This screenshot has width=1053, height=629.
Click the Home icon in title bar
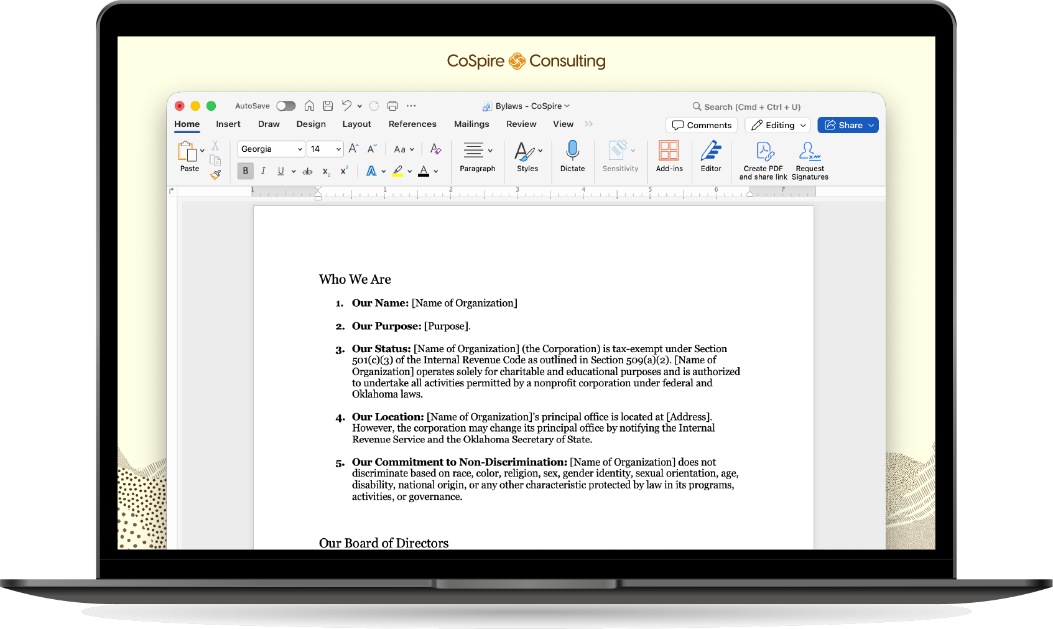click(309, 106)
